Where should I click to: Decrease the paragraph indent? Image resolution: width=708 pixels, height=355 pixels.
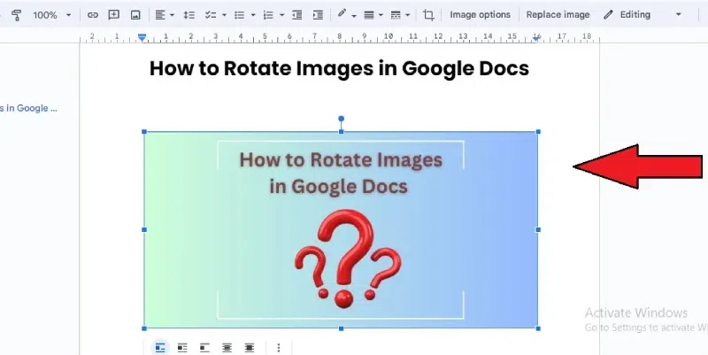297,15
